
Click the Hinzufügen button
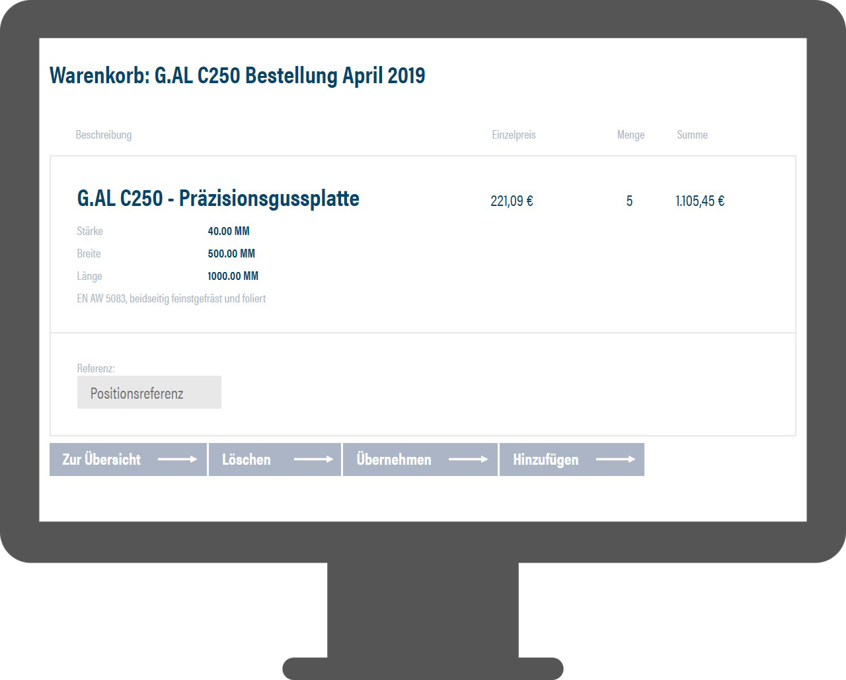[x=572, y=459]
